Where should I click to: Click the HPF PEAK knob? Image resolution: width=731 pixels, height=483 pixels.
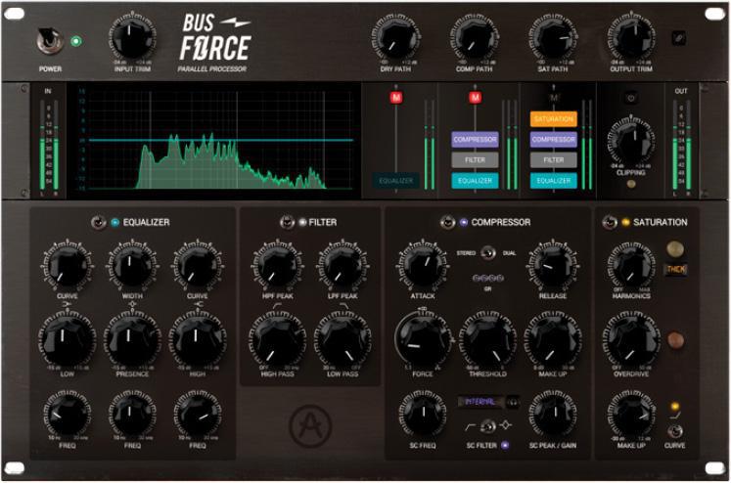(x=277, y=266)
